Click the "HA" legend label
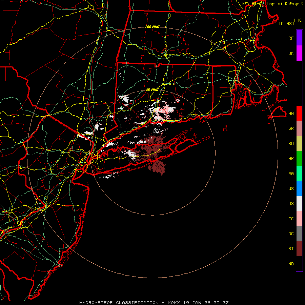Viewport: 305px width, 305px height. point(291,114)
